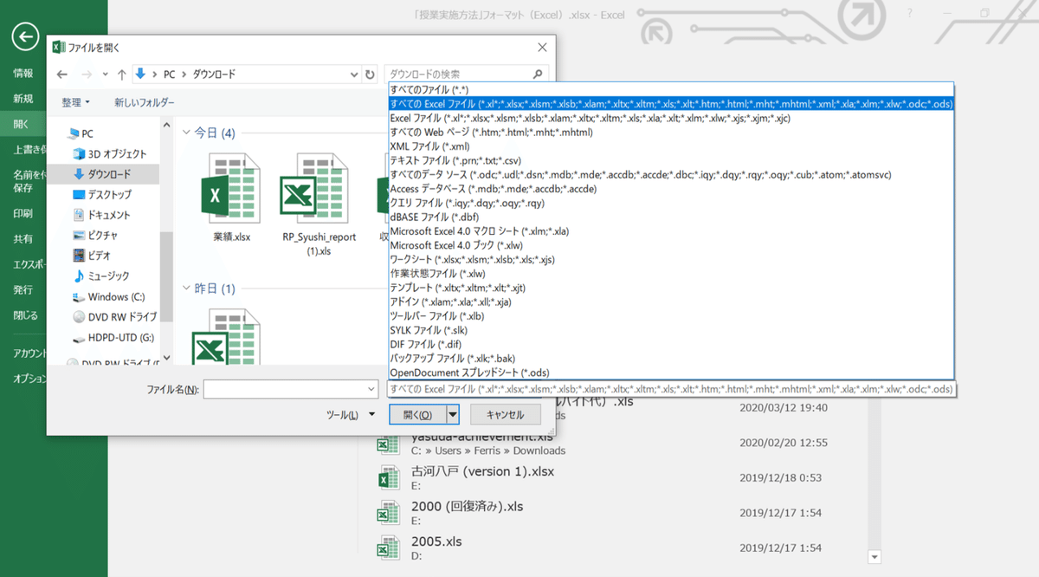Open 新規 in Backstage menu
This screenshot has width=1039, height=577.
[x=23, y=99]
